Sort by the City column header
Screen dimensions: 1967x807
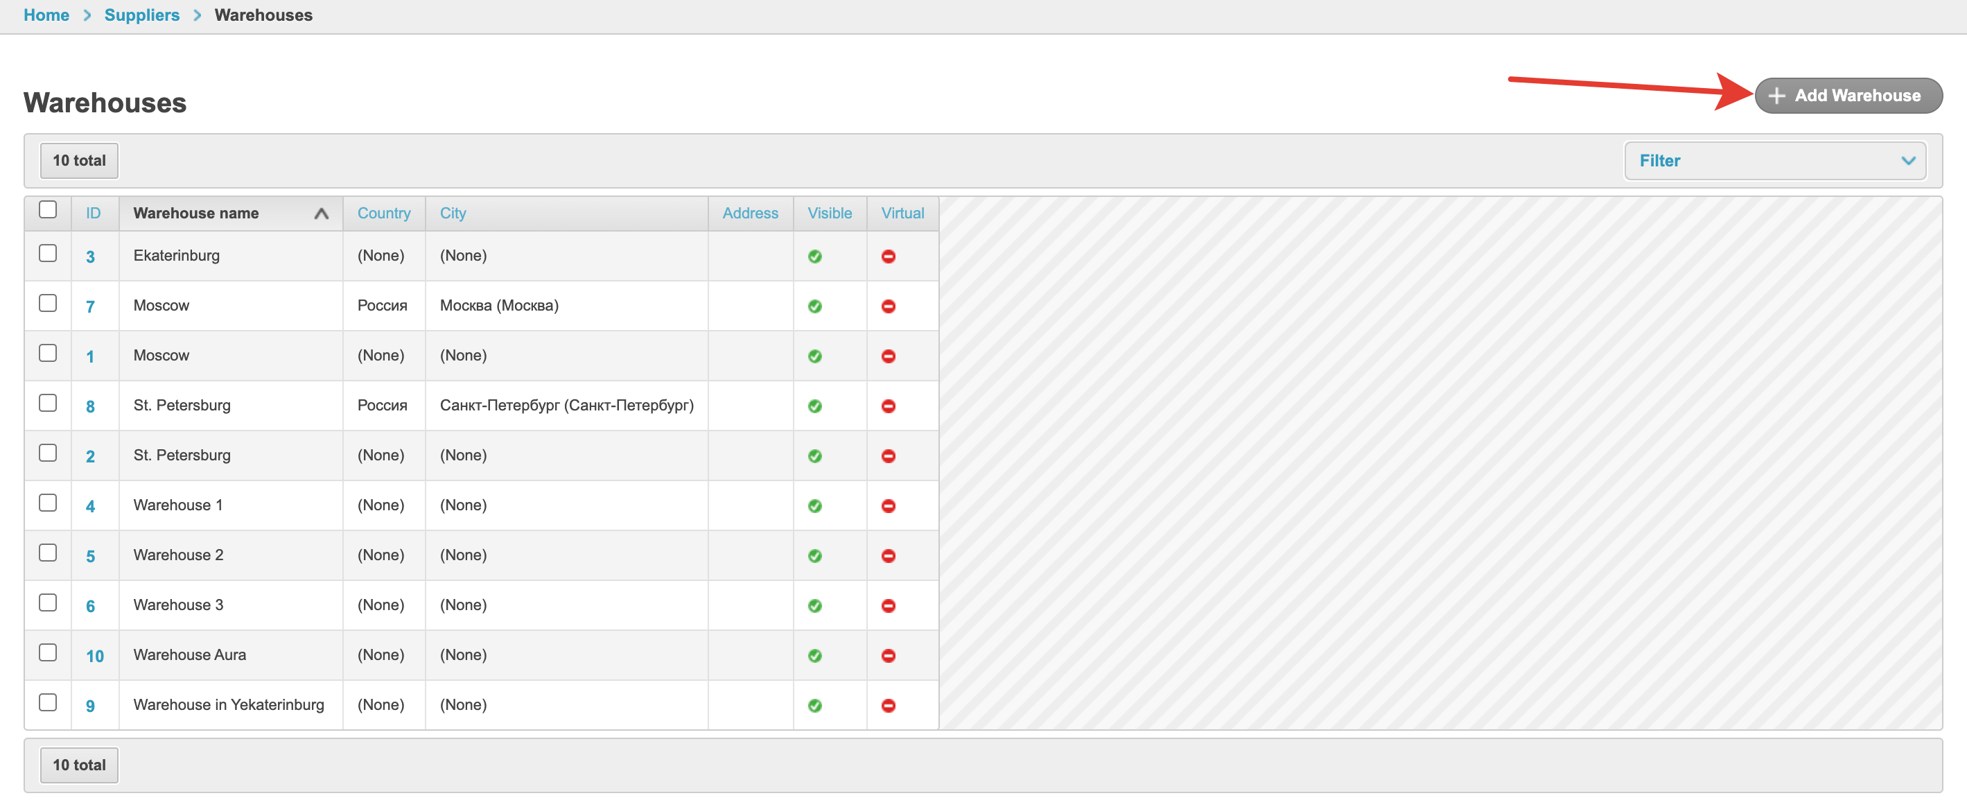[x=453, y=214]
